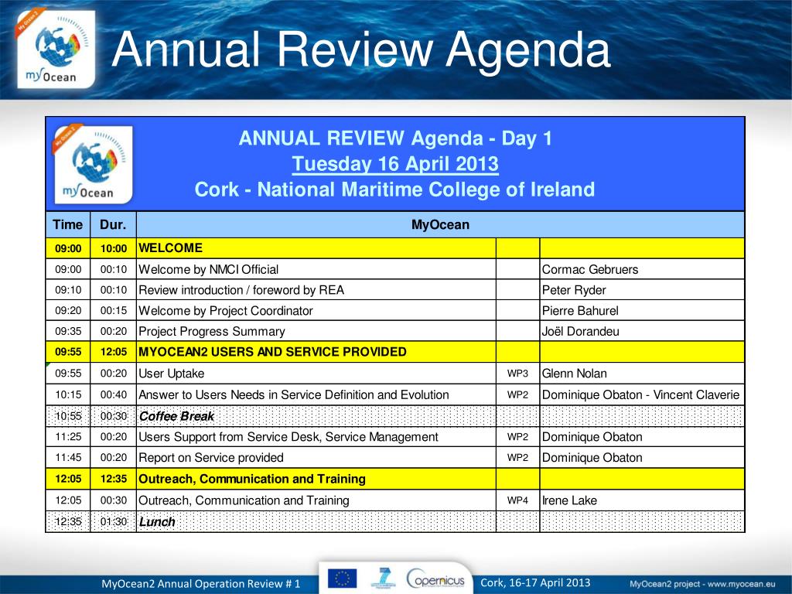Click the '11:25' time cell
The image size is (792, 594).
pos(68,437)
